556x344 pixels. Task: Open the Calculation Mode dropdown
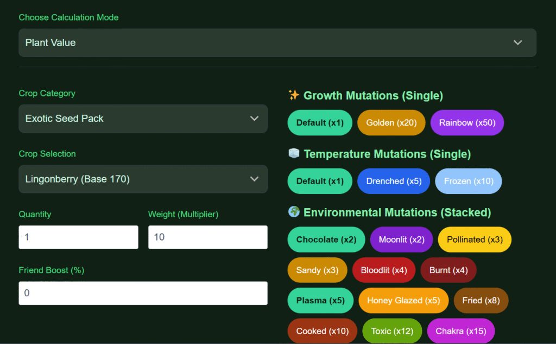(x=277, y=42)
